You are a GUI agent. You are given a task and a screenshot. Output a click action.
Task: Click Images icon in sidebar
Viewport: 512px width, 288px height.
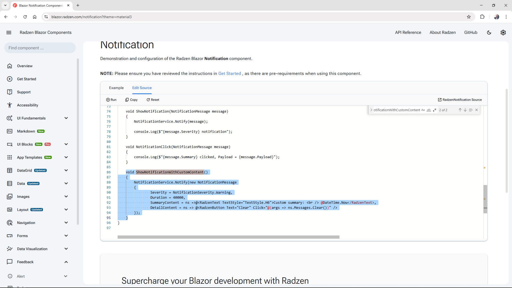coord(10,197)
